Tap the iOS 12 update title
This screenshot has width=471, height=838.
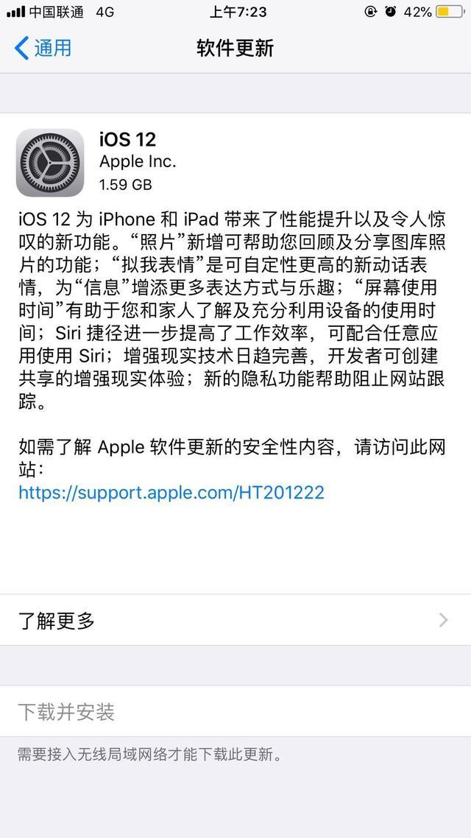click(127, 139)
